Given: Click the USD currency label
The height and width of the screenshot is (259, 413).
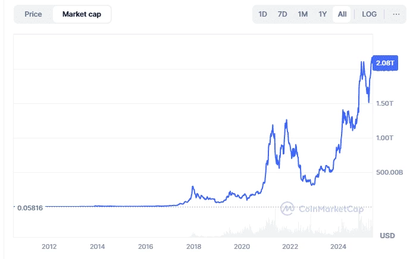Looking at the screenshot, I should tap(387, 235).
